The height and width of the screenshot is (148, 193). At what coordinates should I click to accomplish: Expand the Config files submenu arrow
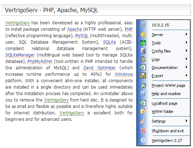coord(187,51)
